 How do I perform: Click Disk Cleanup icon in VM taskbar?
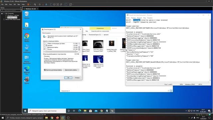click(112, 111)
